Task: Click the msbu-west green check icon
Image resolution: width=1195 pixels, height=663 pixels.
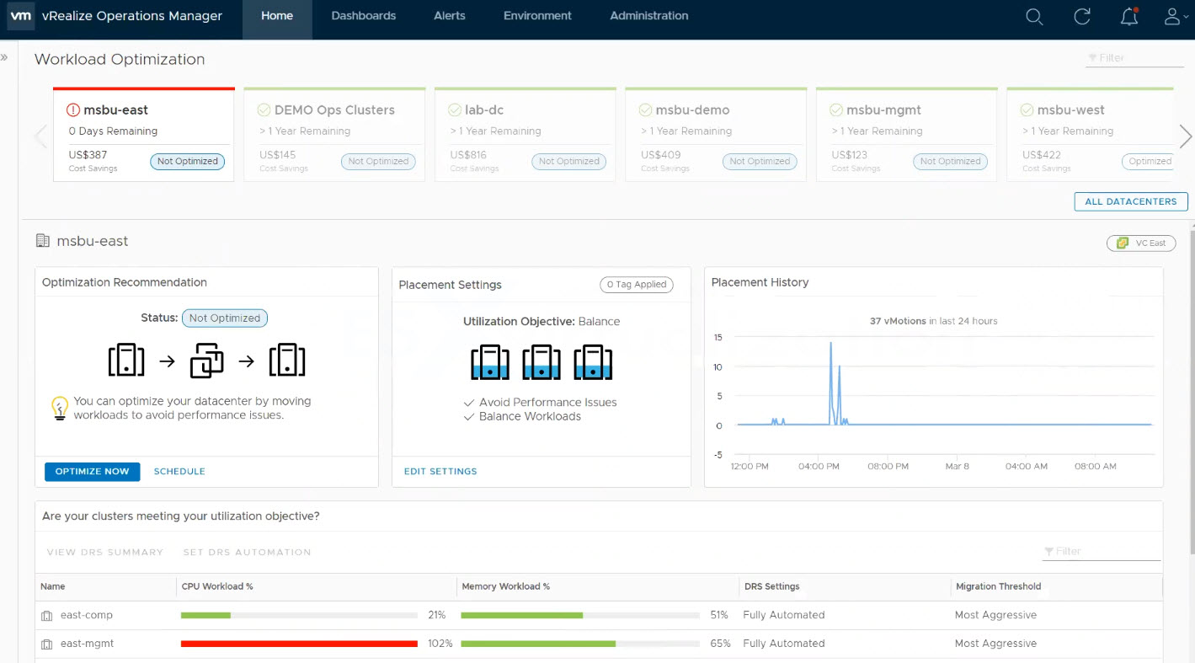Action: (x=1027, y=110)
